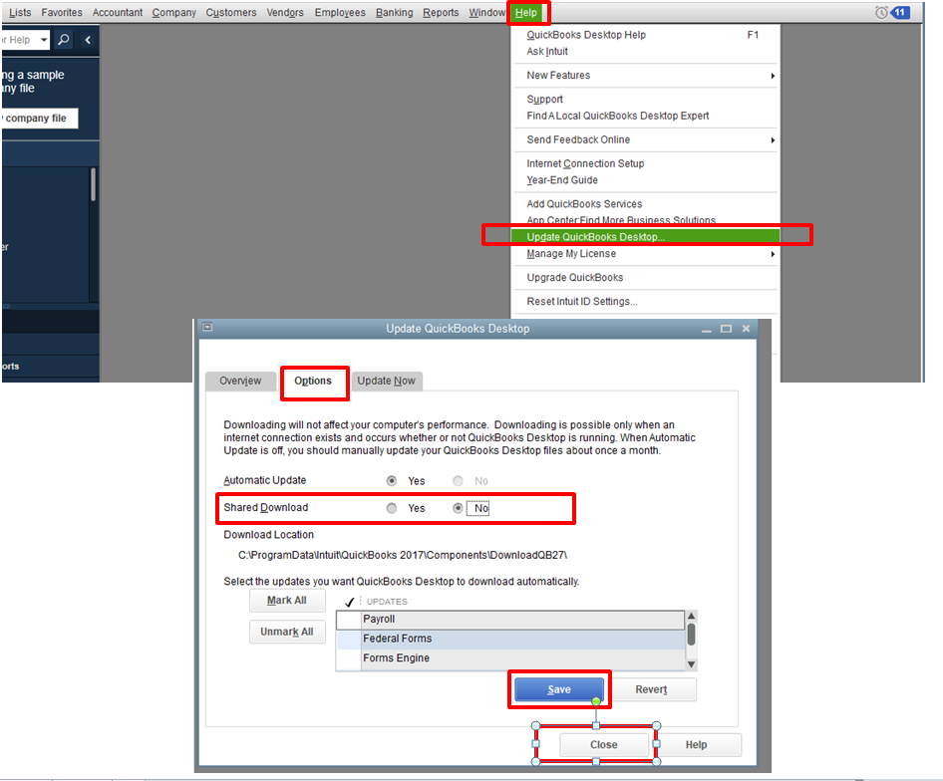The height and width of the screenshot is (781, 943).
Task: Maximize the Update QuickBooks Desktop dialog
Action: pos(726,329)
